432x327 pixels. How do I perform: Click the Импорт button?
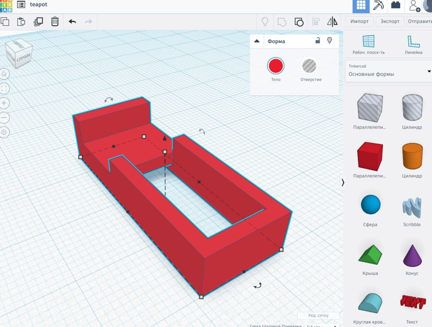tap(359, 21)
